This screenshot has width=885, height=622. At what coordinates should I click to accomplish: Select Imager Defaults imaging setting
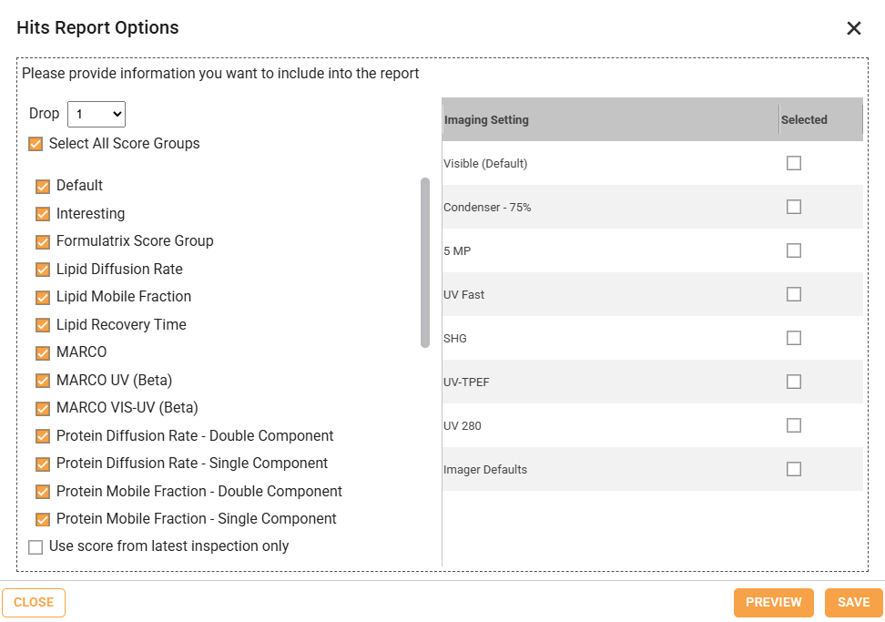pyautogui.click(x=794, y=469)
